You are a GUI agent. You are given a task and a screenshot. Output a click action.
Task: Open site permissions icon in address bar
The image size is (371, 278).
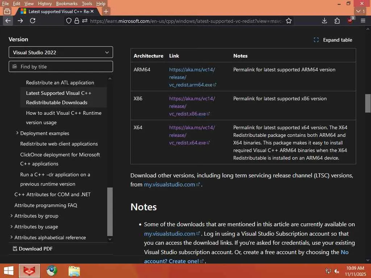85,21
